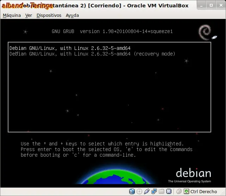Screen dimensions: 226x196
Task: Click the network adapters status icon
Action: [154, 191]
